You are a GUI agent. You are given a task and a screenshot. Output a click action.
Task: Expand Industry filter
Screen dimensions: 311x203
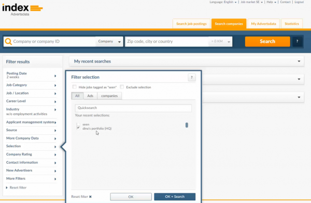pos(31,112)
